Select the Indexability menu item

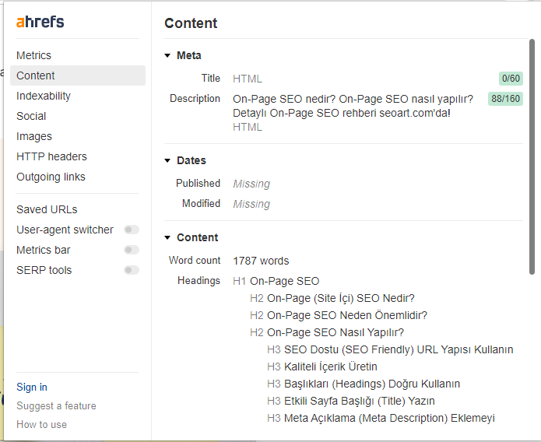[44, 96]
